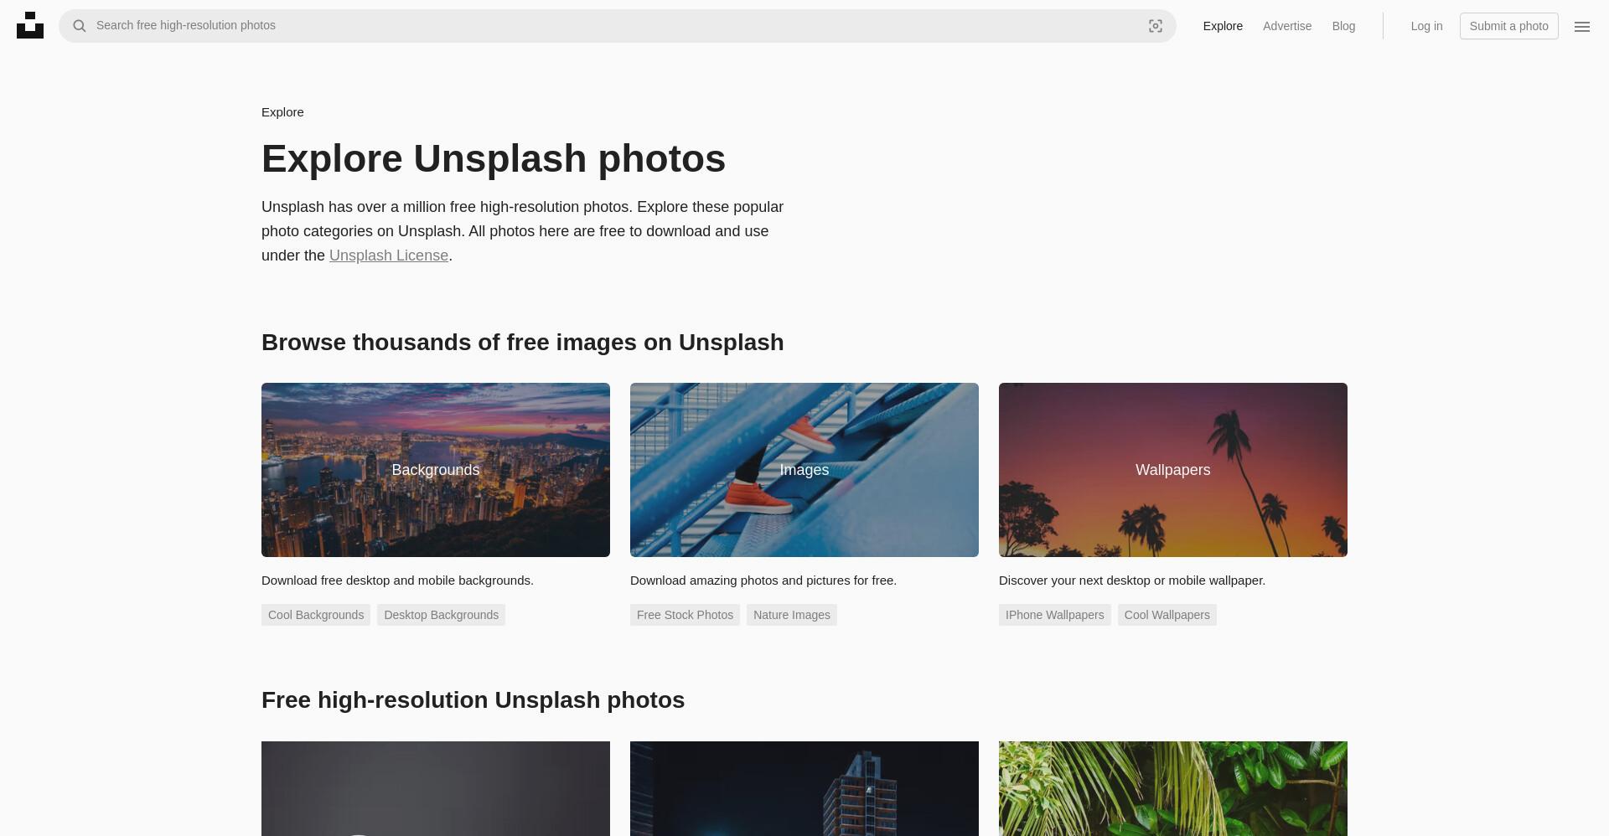Go to the Explore nav item
The image size is (1609, 836).
[1223, 26]
